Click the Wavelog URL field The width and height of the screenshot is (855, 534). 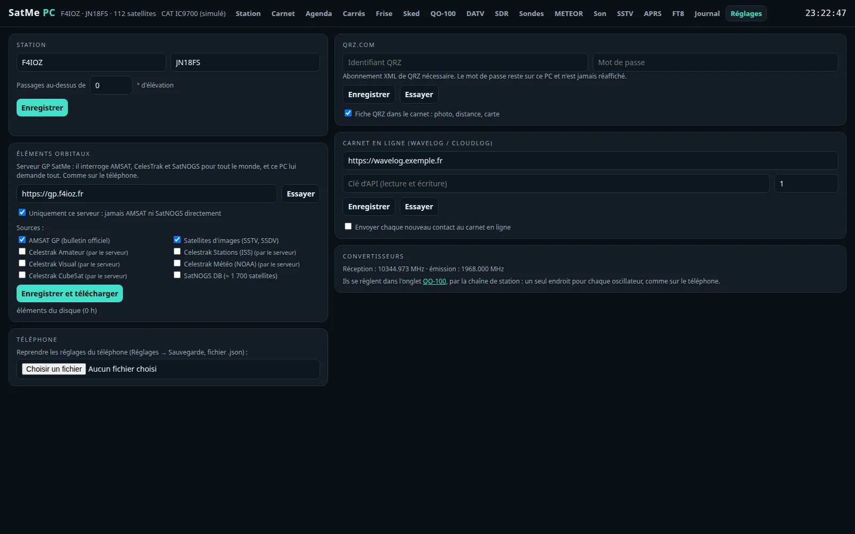tap(590, 161)
